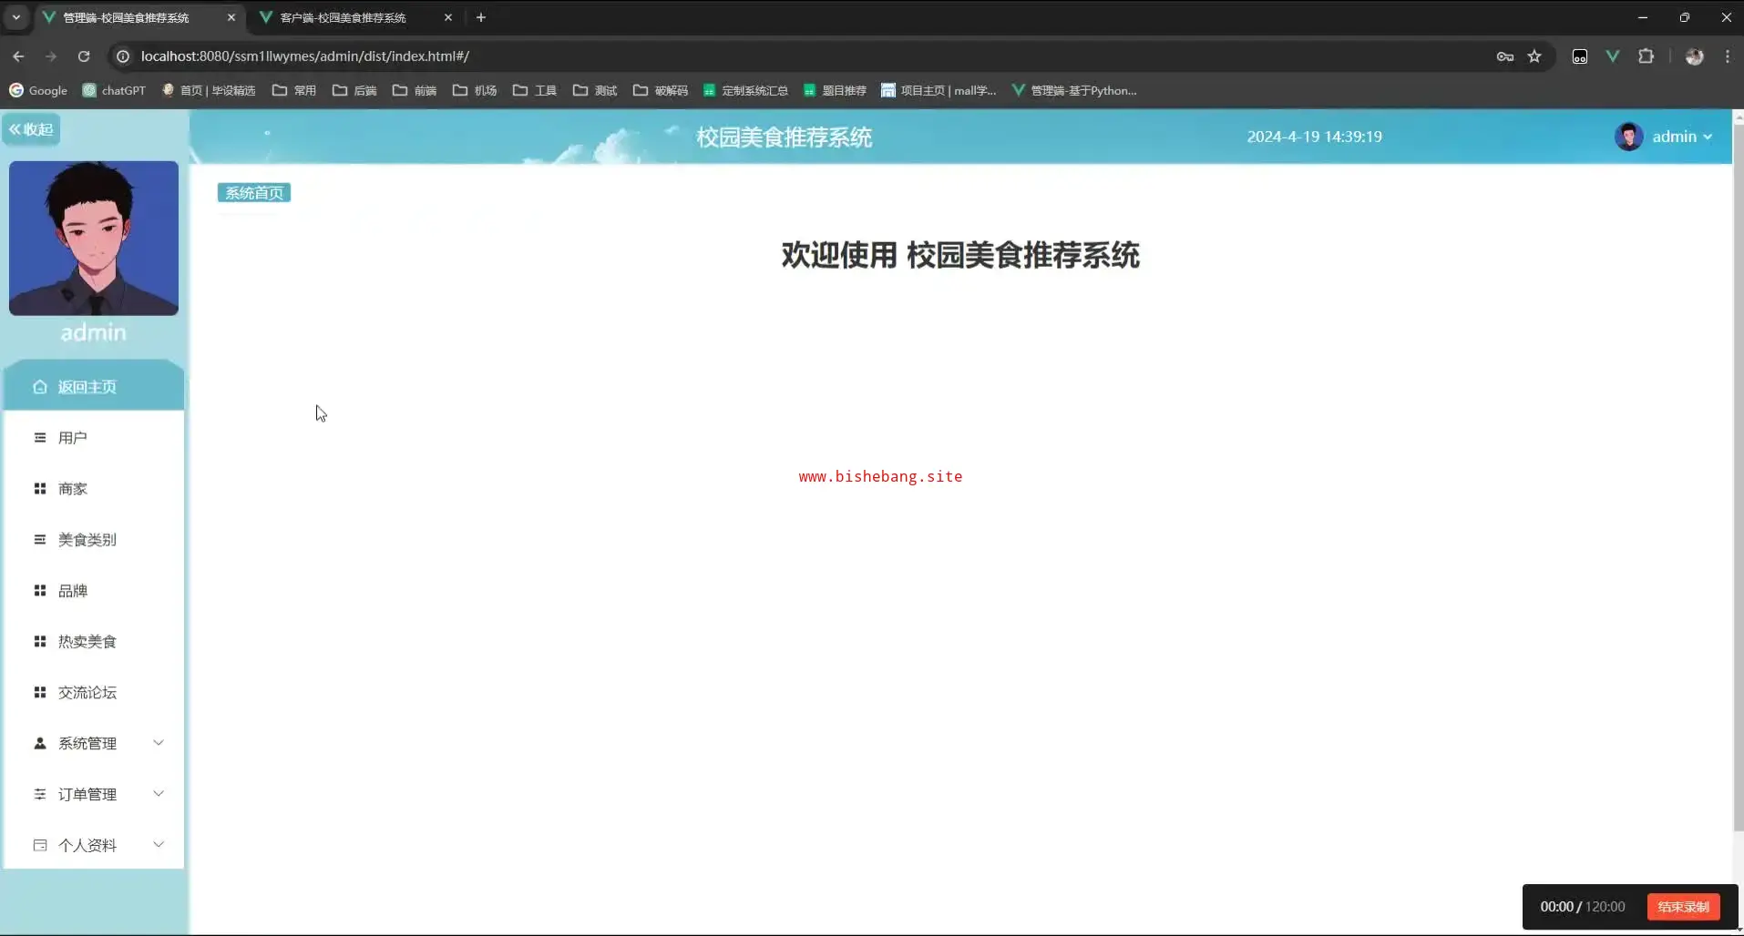Open the 定制系统汇总 bookmark
Screen dimensions: 1744x936
[x=745, y=90]
